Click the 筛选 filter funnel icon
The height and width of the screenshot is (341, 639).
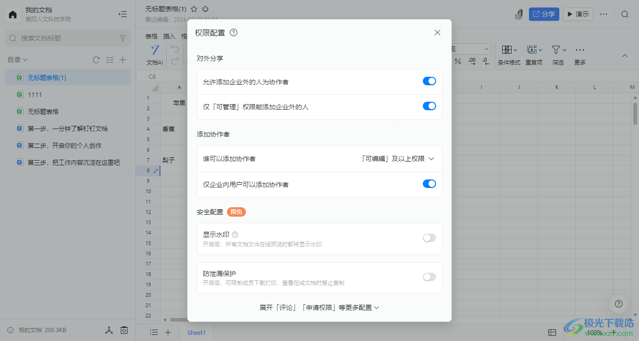[556, 49]
